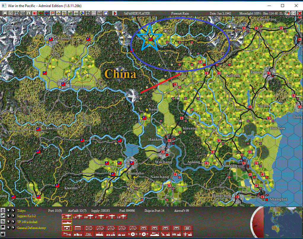Select the Chinese flag at Kweiyang
The height and width of the screenshot is (239, 303).
39,129
